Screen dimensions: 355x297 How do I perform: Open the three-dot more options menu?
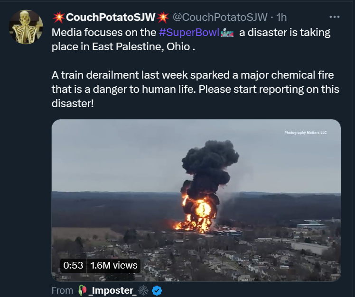[x=335, y=17]
